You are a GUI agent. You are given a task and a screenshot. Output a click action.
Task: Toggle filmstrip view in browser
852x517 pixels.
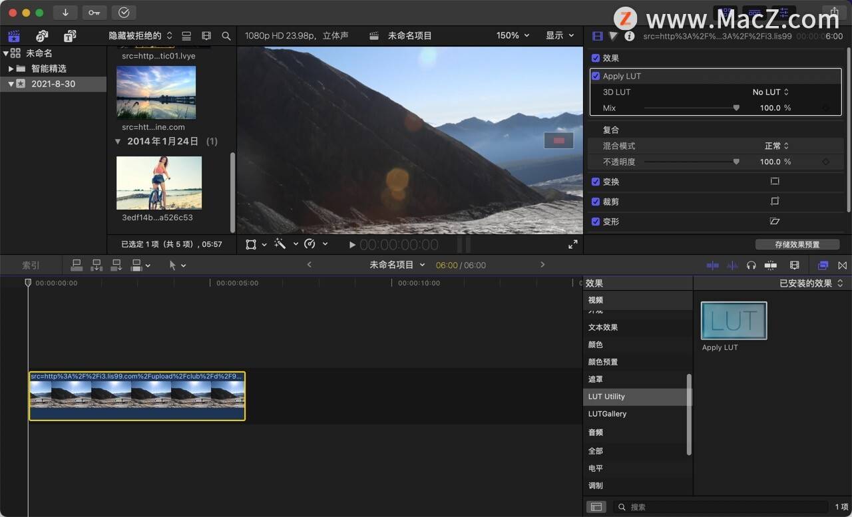206,36
